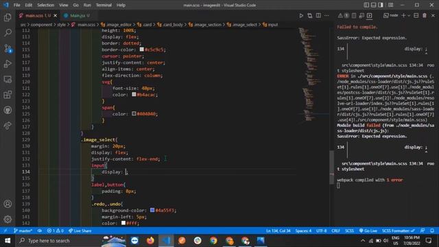
Task: Toggle the bottom panel layout icon
Action: tap(373, 5)
